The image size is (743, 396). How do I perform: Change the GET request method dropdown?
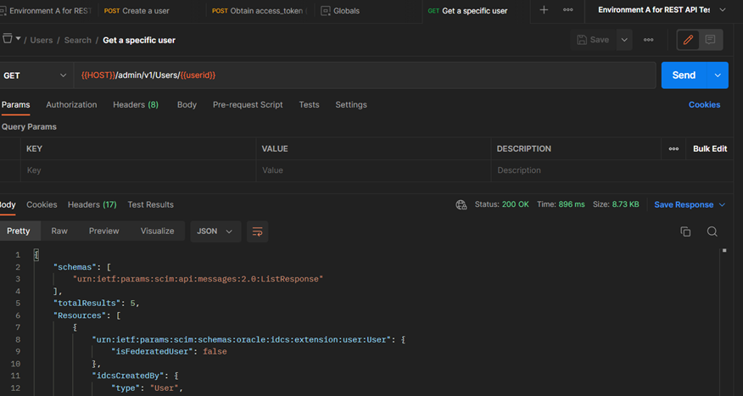click(x=35, y=75)
